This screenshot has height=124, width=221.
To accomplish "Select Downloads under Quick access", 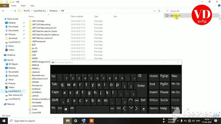I will coord(13,27).
